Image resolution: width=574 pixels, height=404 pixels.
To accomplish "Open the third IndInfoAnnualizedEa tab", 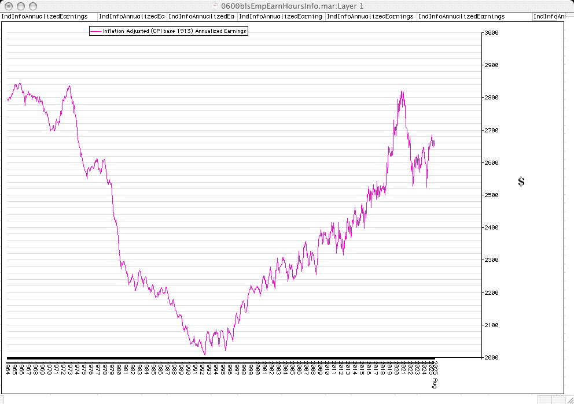I will coord(201,17).
